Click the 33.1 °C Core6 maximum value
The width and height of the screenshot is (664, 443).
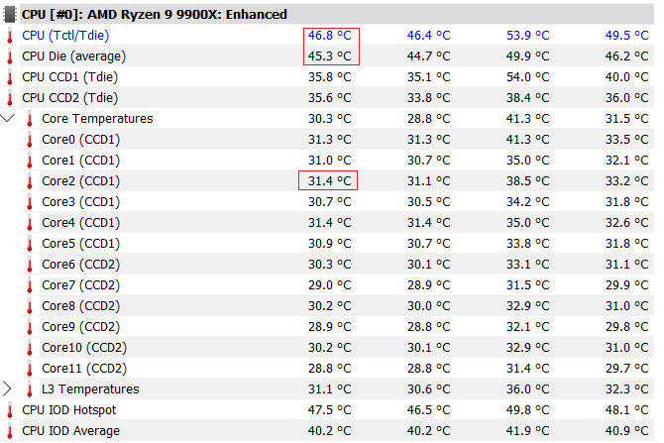pos(527,265)
